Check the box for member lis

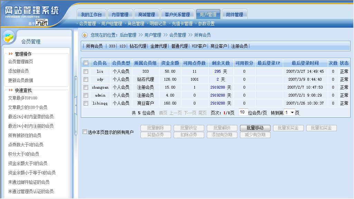(86, 71)
